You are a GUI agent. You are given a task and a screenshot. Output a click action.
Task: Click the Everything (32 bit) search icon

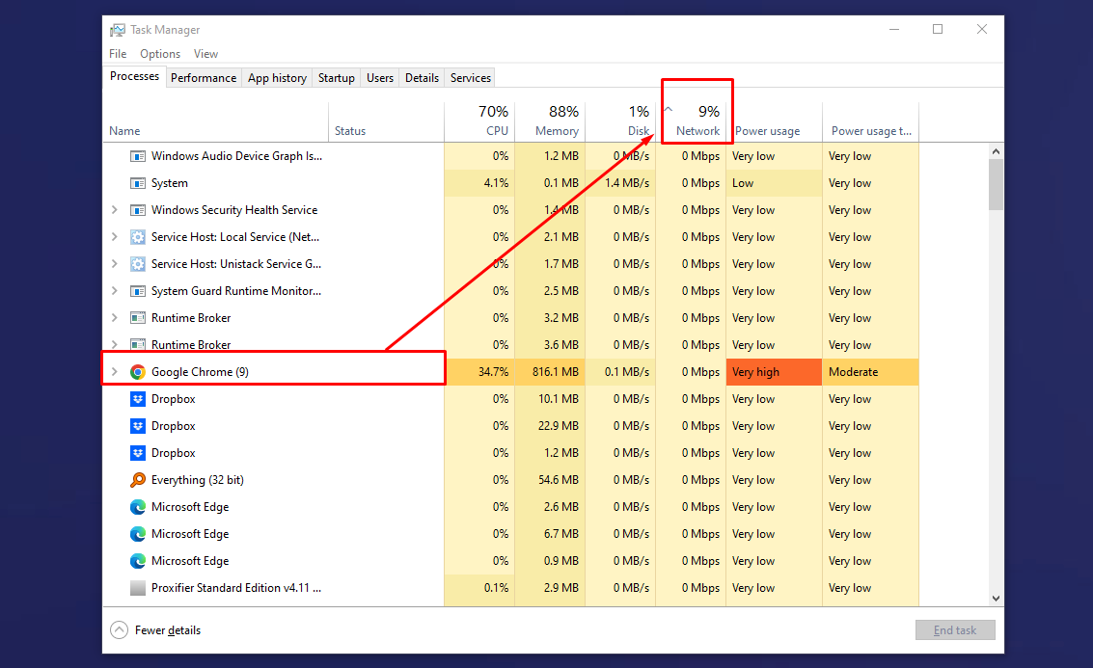(x=138, y=480)
